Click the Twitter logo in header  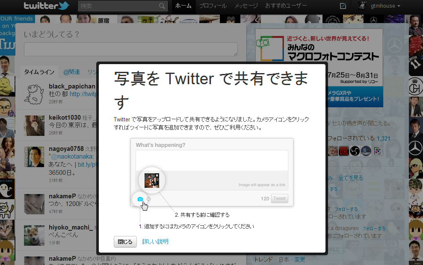[46, 6]
